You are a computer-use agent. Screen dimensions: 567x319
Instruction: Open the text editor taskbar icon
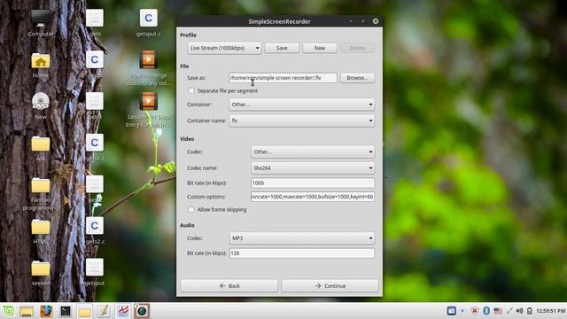pos(104,311)
